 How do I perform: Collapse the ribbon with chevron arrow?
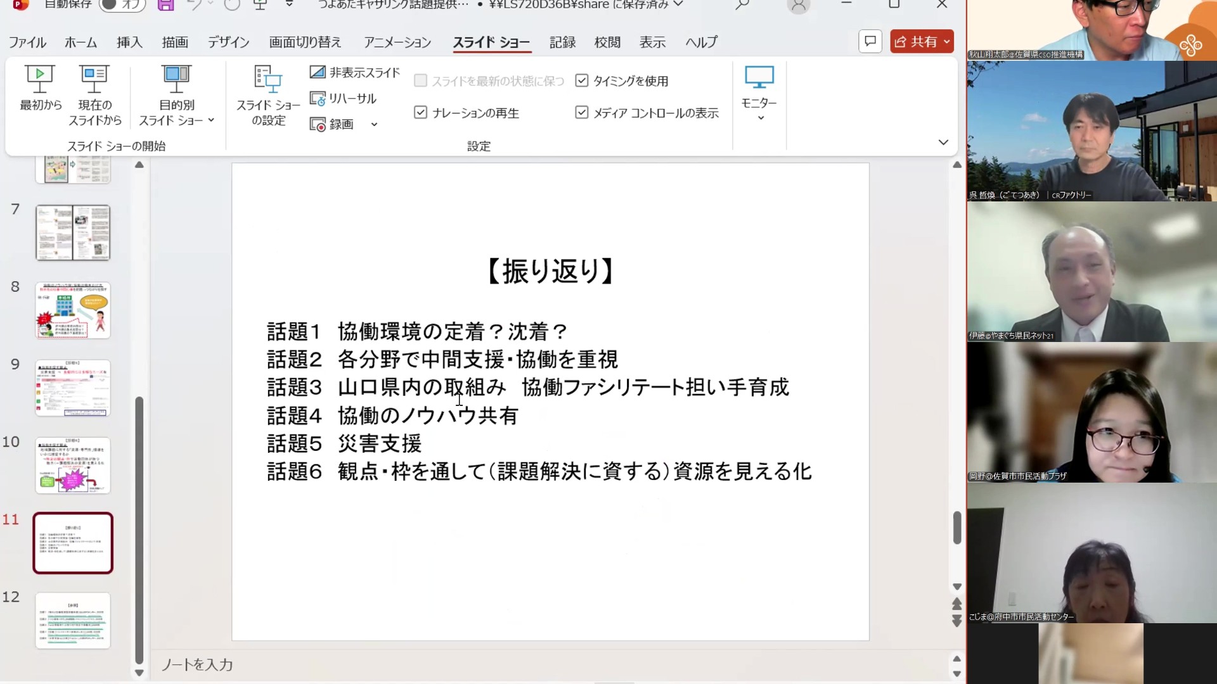pyautogui.click(x=943, y=142)
